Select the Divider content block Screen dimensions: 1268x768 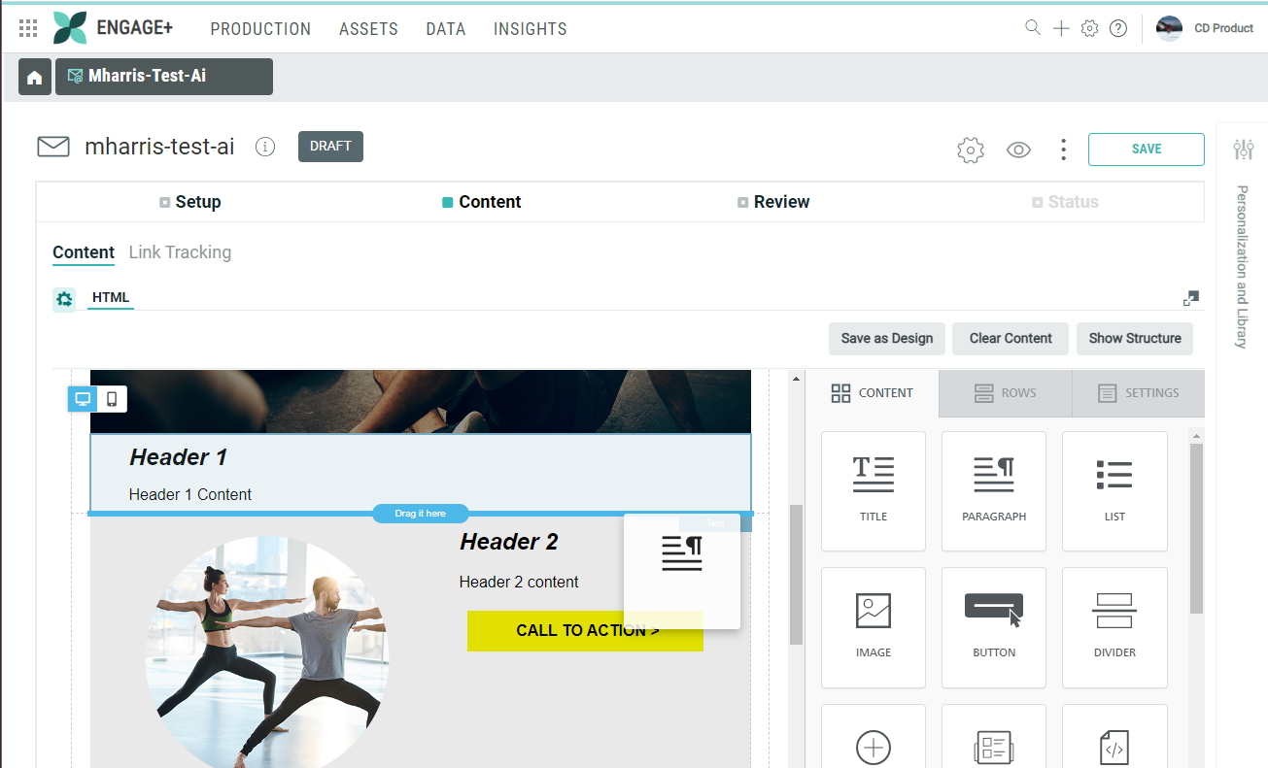tap(1114, 626)
